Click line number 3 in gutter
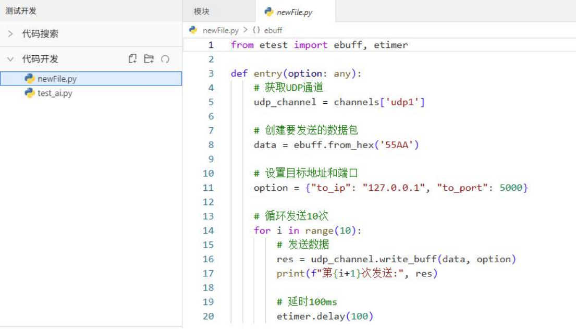Screen dimensions: 576x329 coord(211,74)
